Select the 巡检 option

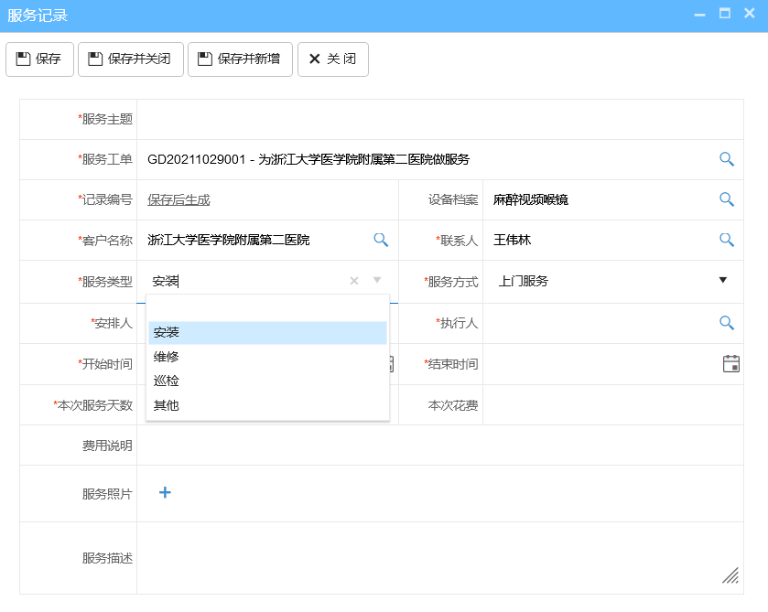166,381
